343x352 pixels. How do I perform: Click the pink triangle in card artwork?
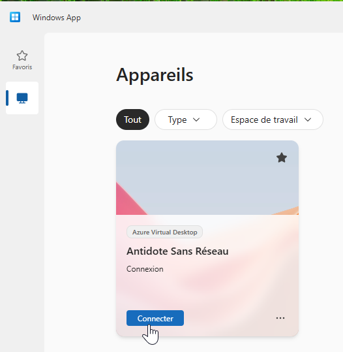(129, 200)
